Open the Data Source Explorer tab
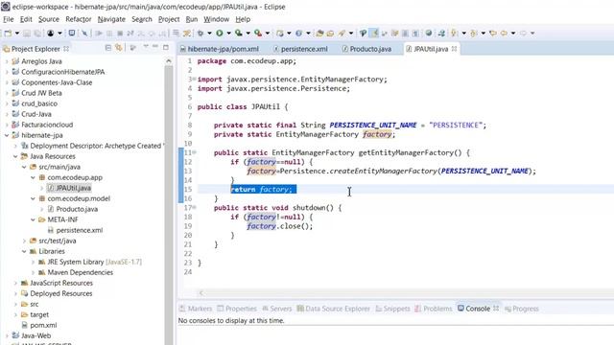The height and width of the screenshot is (345, 614). (x=333, y=309)
